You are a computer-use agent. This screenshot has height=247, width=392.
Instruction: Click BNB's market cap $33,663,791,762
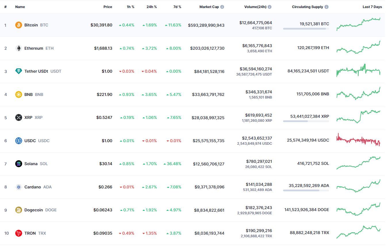[208, 94]
